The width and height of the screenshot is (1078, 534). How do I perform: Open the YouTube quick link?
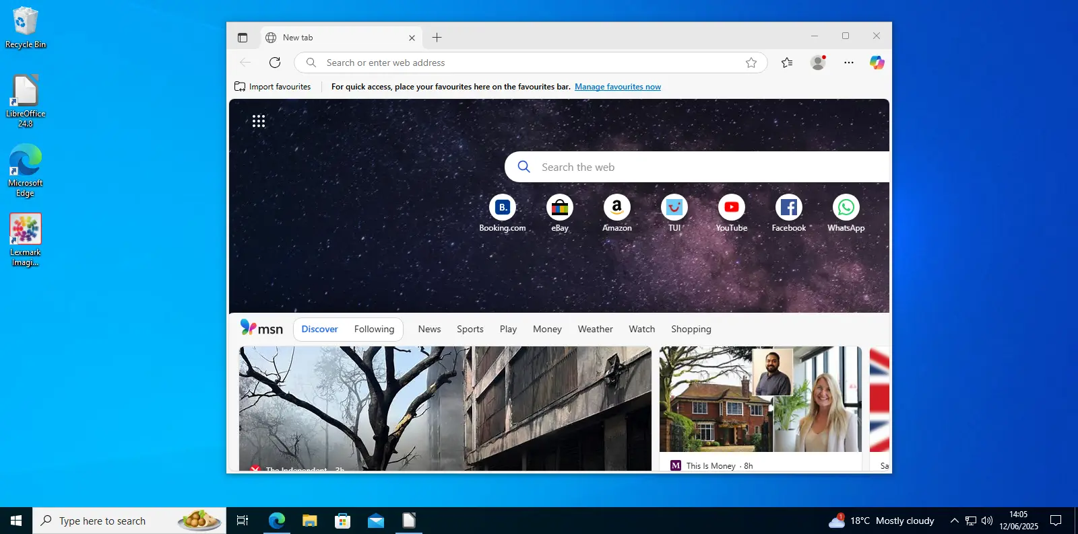point(731,208)
